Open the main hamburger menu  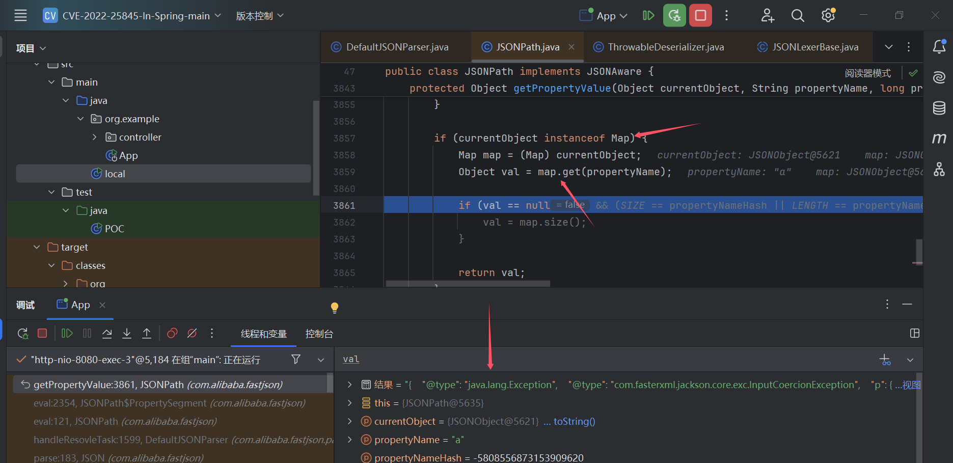[20, 16]
